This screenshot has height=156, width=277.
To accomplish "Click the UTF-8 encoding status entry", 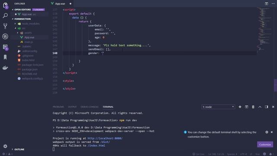I will (243, 154).
